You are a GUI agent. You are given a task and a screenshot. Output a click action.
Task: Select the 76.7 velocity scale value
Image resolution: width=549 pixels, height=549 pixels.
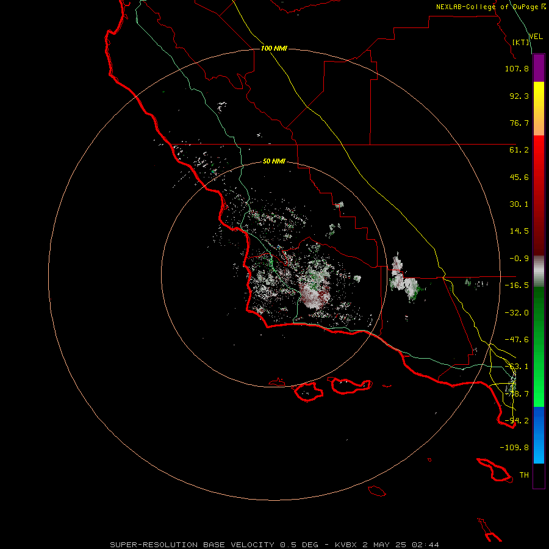click(x=519, y=123)
